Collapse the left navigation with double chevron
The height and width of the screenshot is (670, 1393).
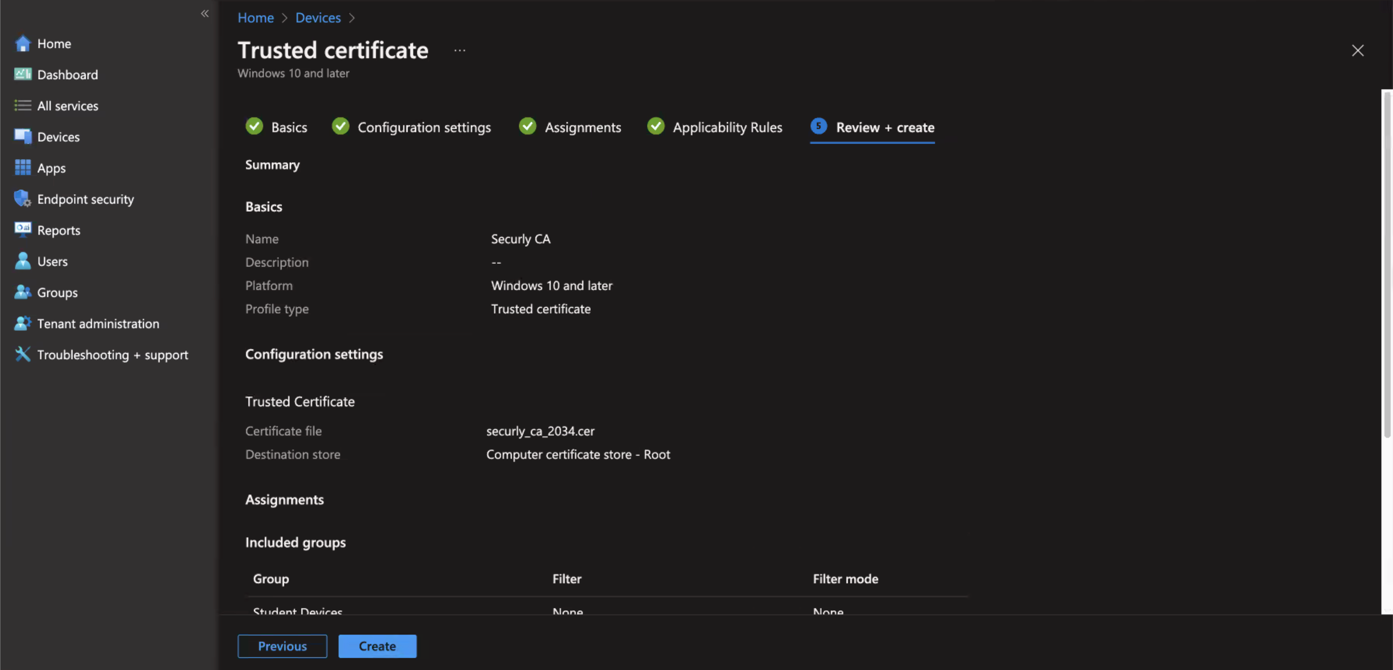tap(204, 14)
